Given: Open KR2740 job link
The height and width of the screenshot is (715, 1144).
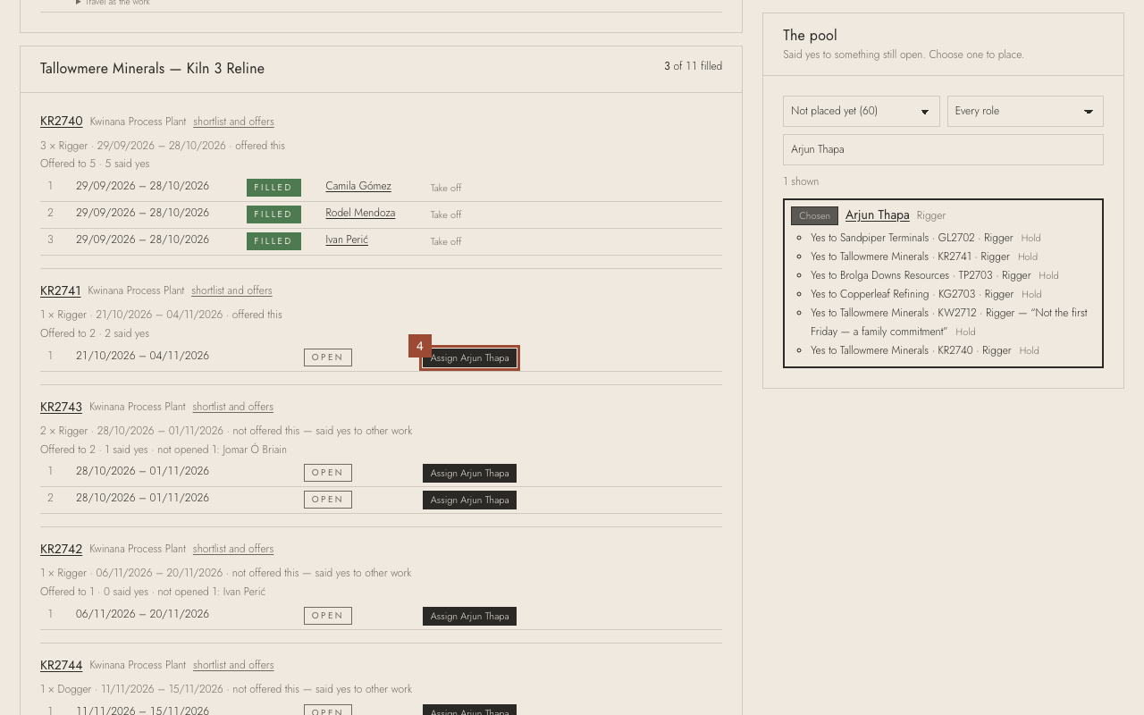Looking at the screenshot, I should 61,122.
